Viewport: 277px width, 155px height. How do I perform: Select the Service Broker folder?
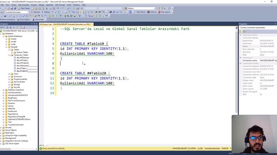(x=19, y=82)
